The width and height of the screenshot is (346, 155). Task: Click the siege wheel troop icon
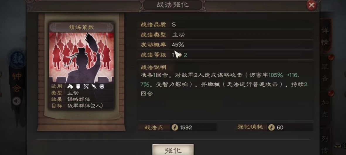point(102,87)
